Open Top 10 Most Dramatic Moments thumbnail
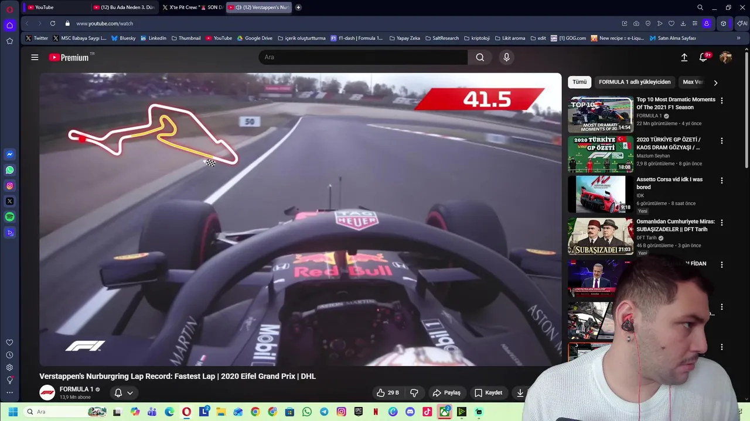The height and width of the screenshot is (421, 750). (601, 115)
